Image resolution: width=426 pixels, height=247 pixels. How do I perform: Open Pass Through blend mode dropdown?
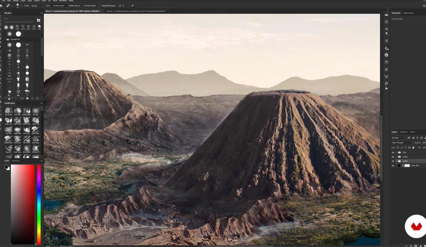[x=402, y=143]
